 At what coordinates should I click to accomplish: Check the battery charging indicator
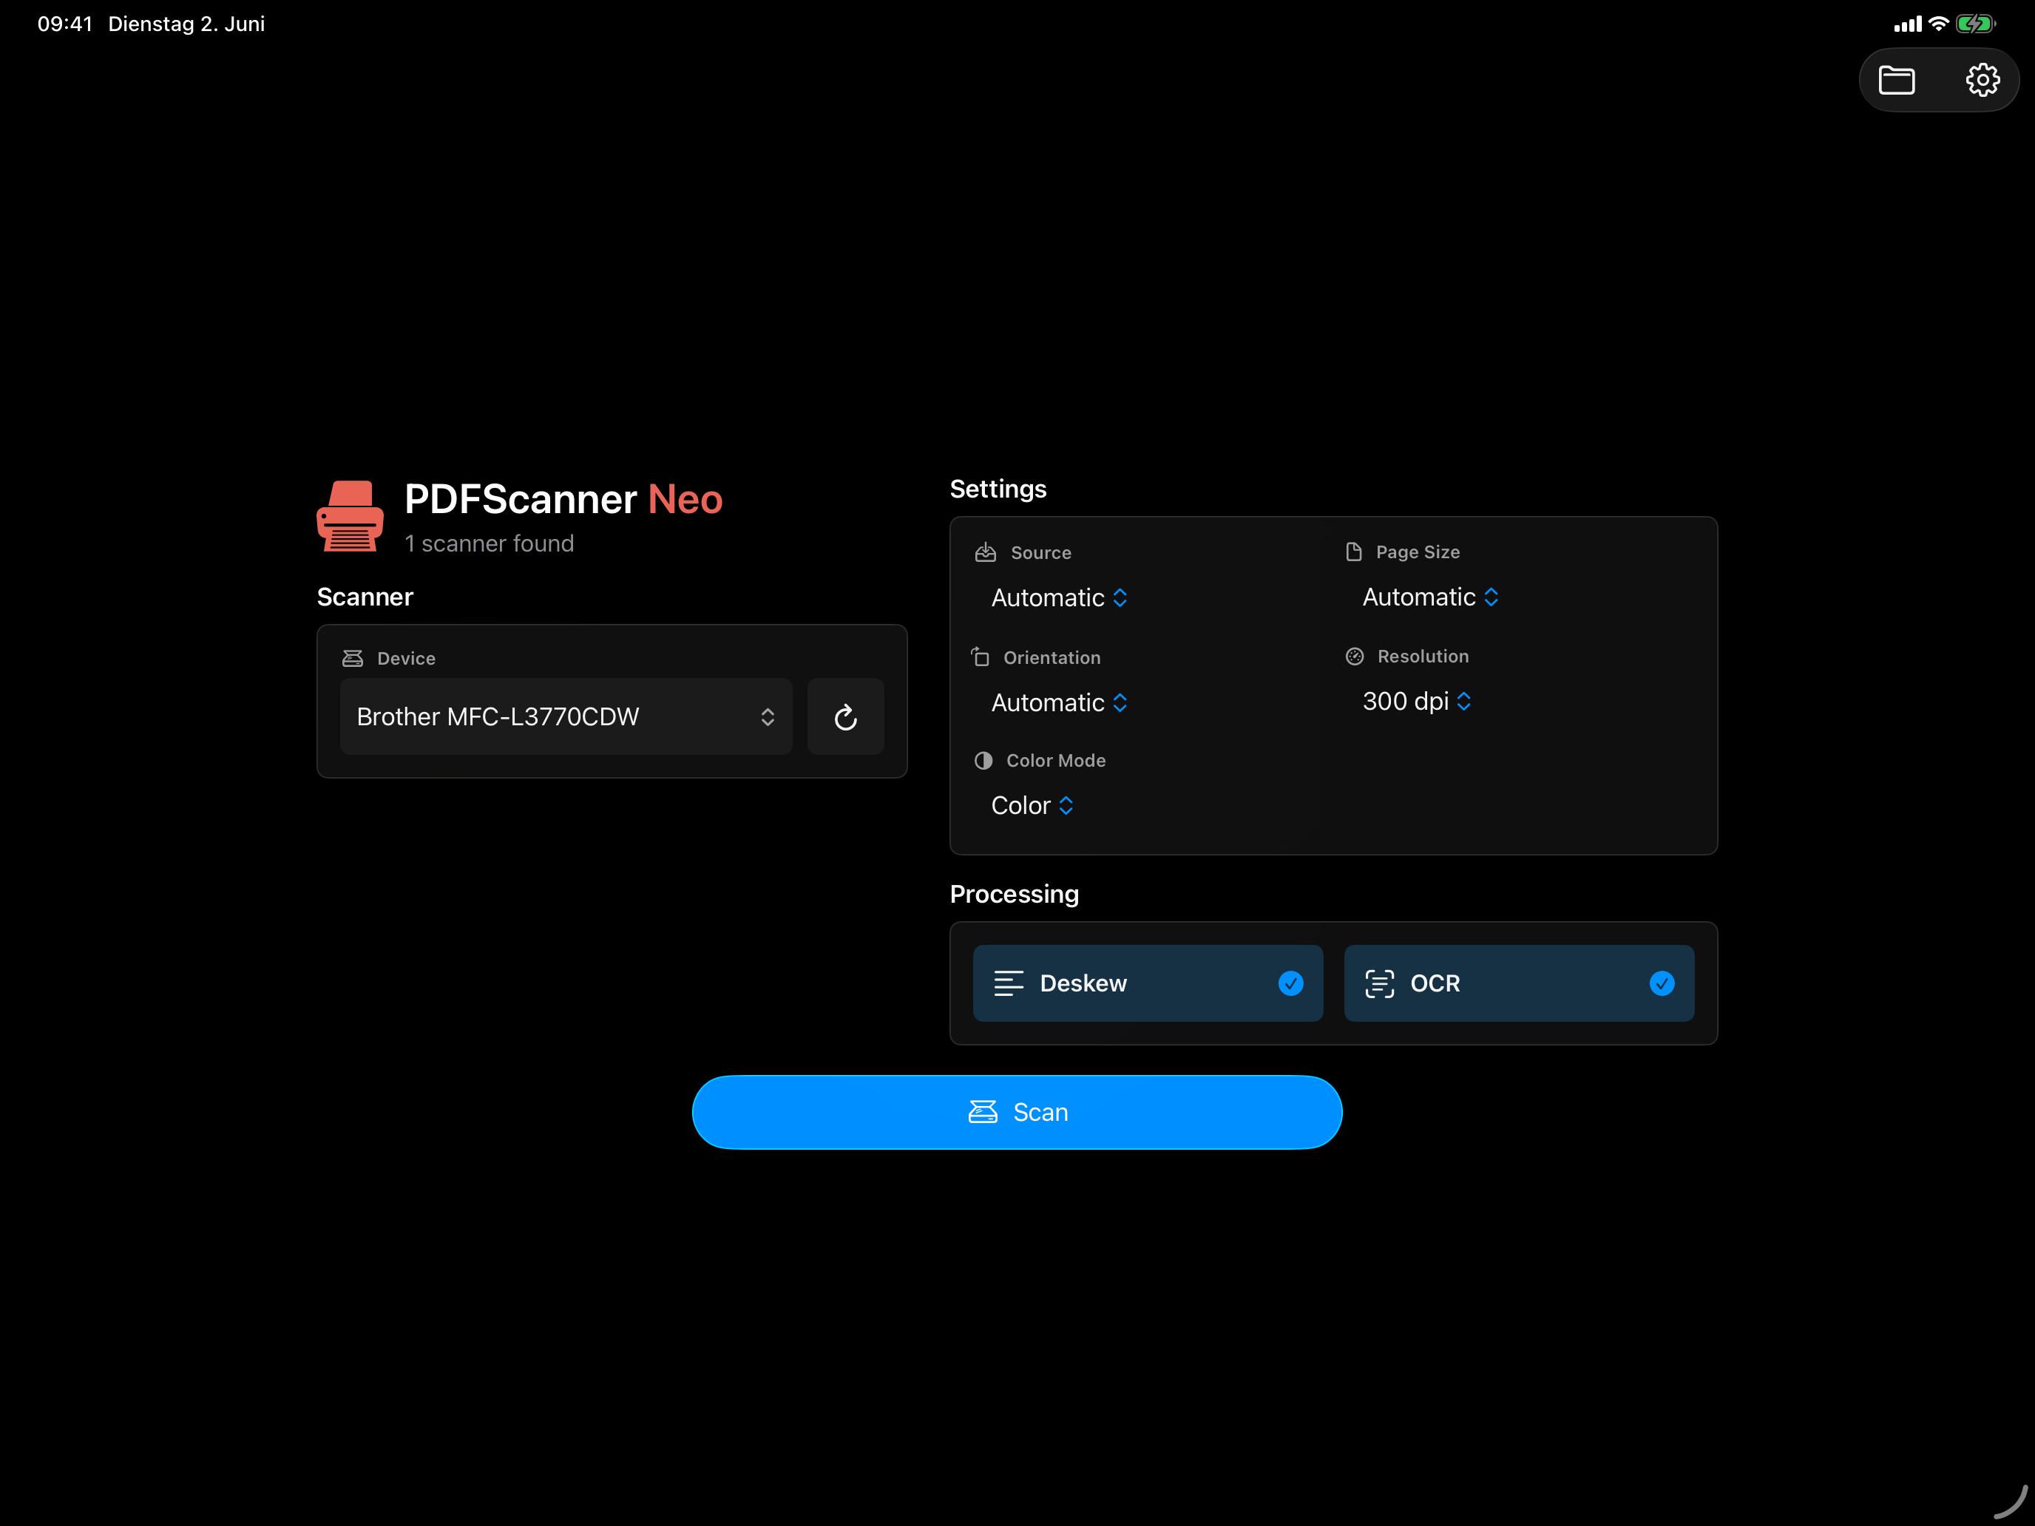pos(1974,24)
